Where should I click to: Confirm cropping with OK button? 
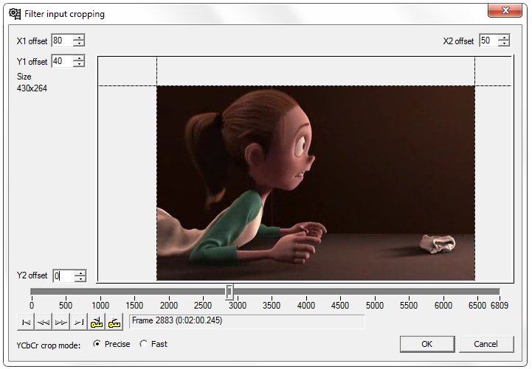pos(427,344)
